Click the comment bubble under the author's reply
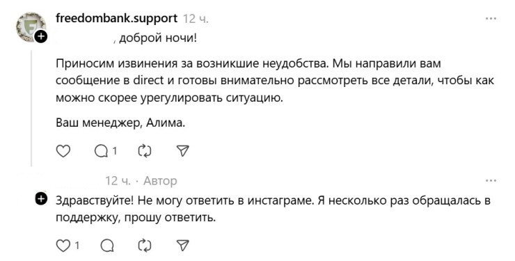Image resolution: width=515 pixels, height=261 pixels. coord(107,245)
